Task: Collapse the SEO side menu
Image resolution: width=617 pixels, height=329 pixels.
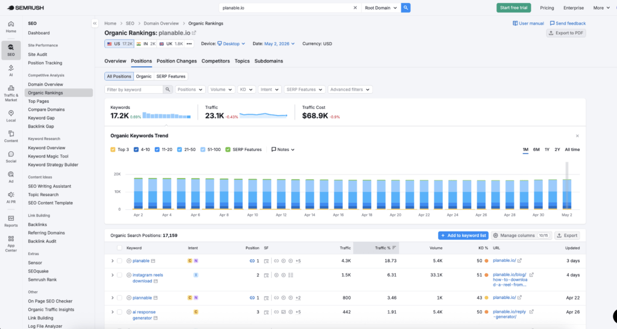Action: click(x=95, y=23)
